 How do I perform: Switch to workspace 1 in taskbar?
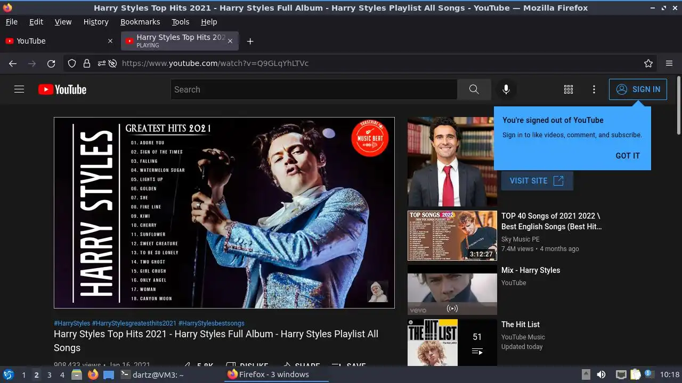(23, 374)
